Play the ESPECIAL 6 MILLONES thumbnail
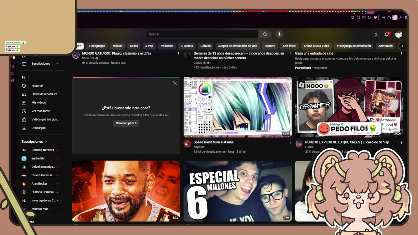The image size is (418, 235). click(238, 191)
